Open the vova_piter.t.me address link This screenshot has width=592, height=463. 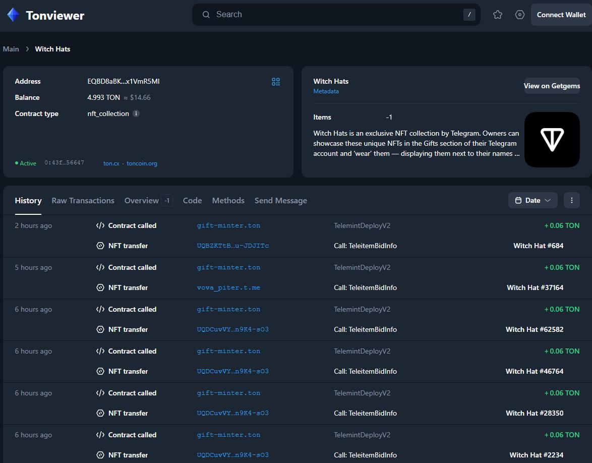228,287
